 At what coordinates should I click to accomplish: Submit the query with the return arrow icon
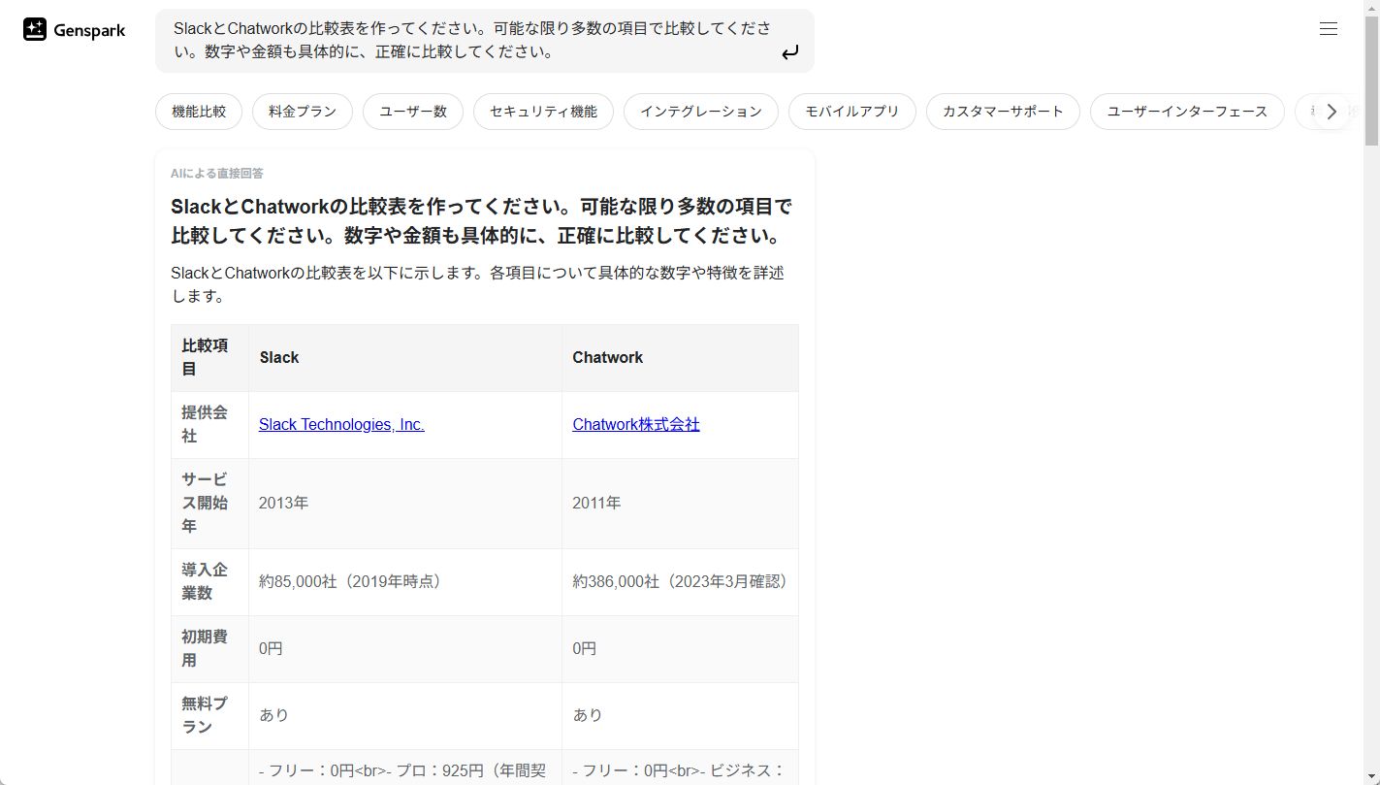tap(790, 53)
